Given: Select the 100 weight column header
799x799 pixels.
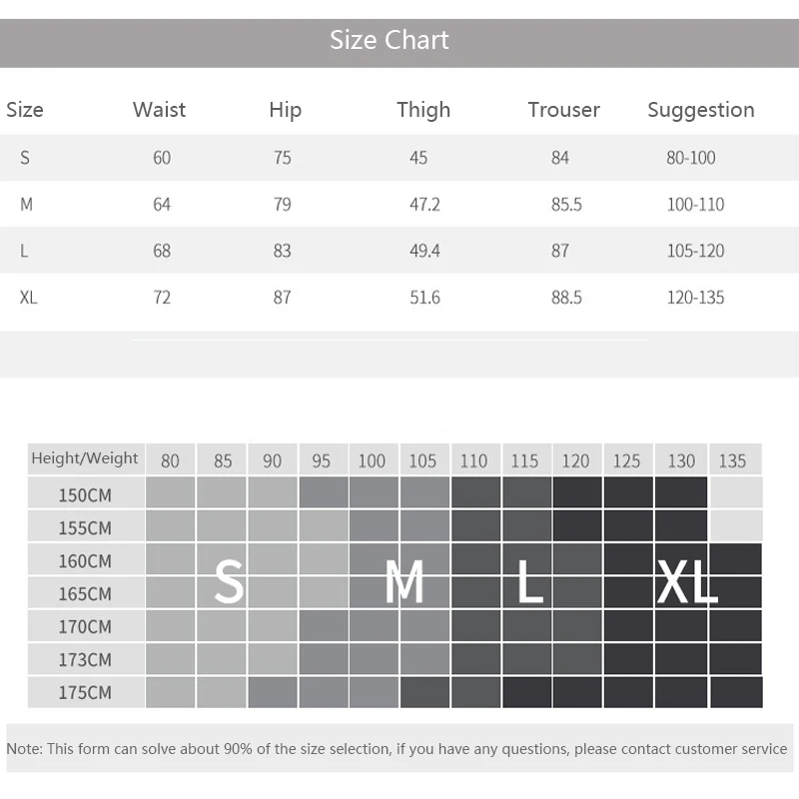Looking at the screenshot, I should click(x=372, y=460).
